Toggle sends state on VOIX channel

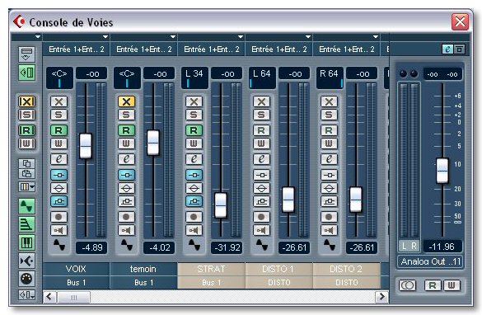58,201
